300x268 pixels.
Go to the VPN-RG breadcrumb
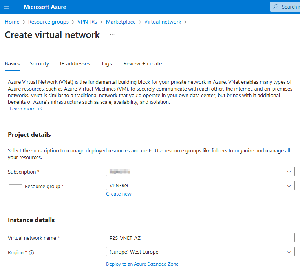(x=87, y=22)
